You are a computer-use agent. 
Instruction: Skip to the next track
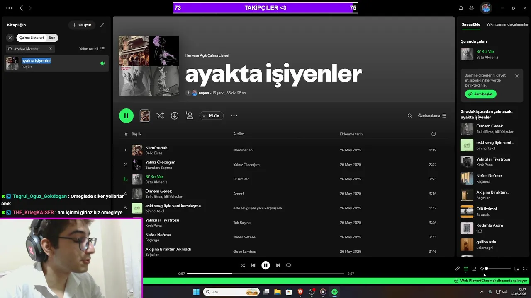pos(278,265)
